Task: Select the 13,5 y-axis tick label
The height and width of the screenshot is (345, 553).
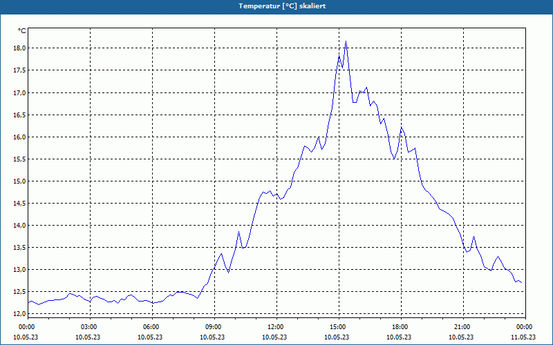Action: 20,248
